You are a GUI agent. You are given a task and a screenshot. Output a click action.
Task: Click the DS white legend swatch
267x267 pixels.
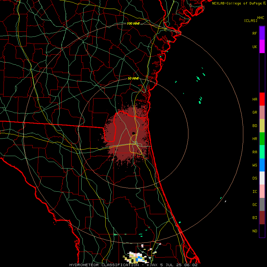click(x=262, y=178)
